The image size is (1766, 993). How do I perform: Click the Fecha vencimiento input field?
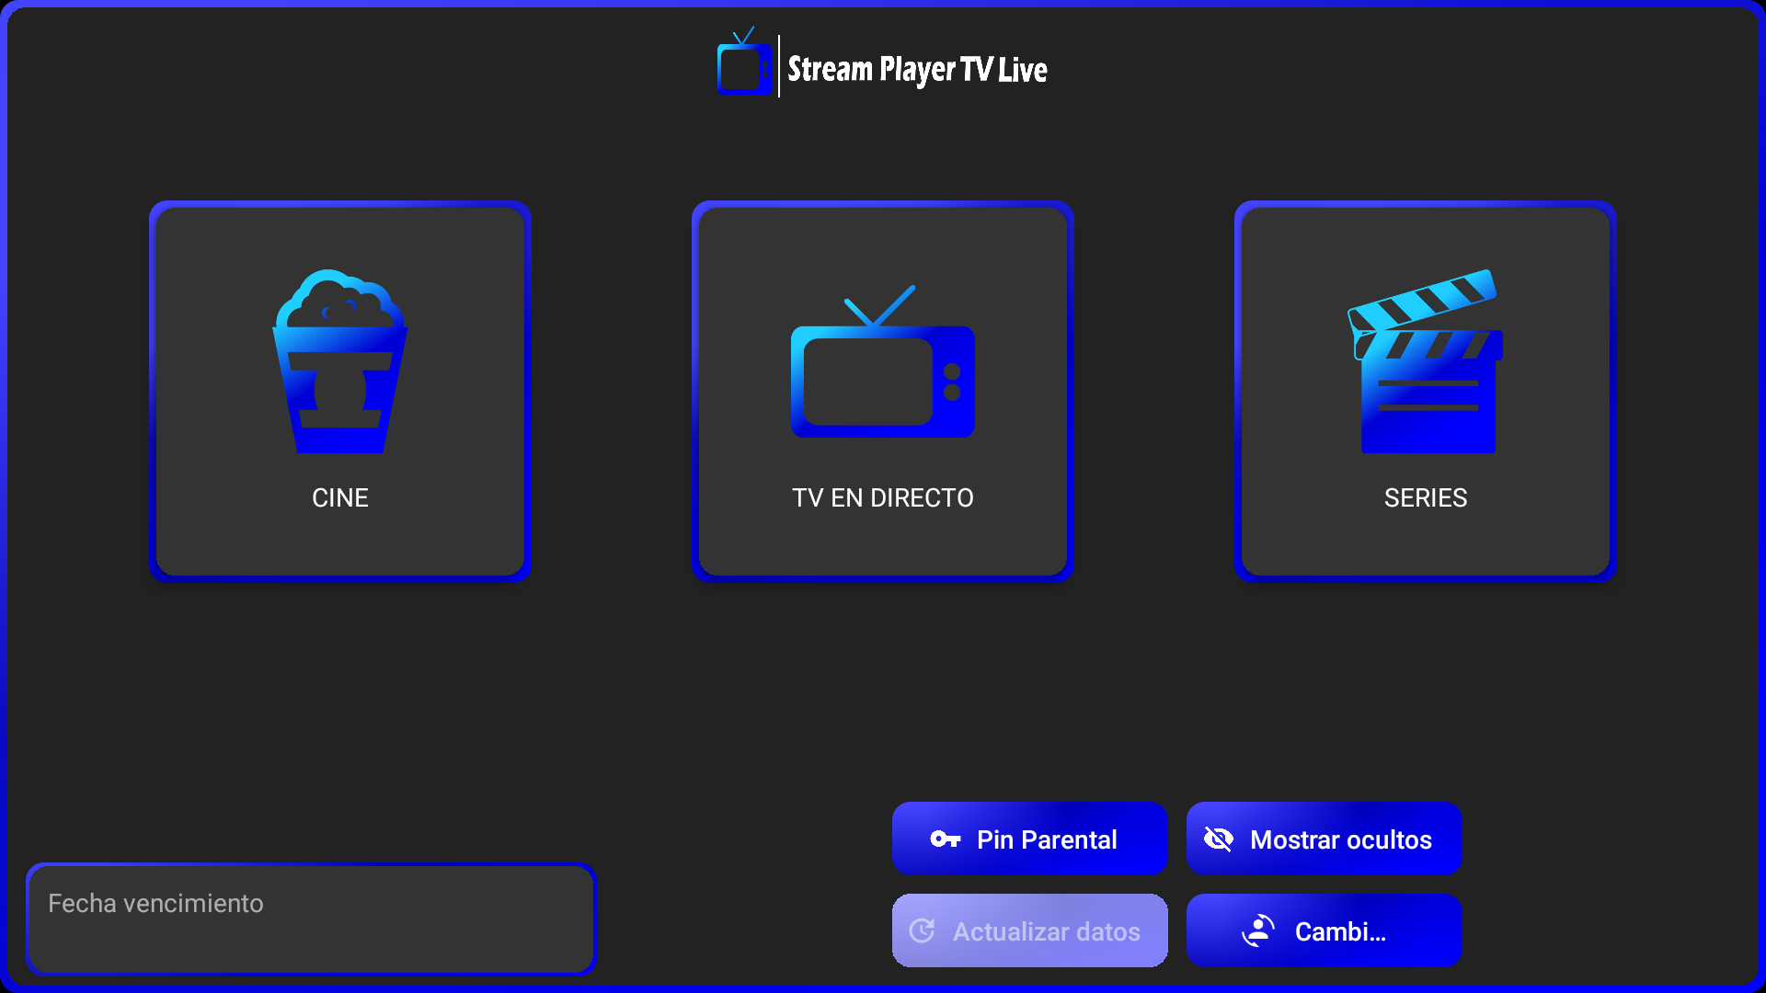(x=312, y=919)
